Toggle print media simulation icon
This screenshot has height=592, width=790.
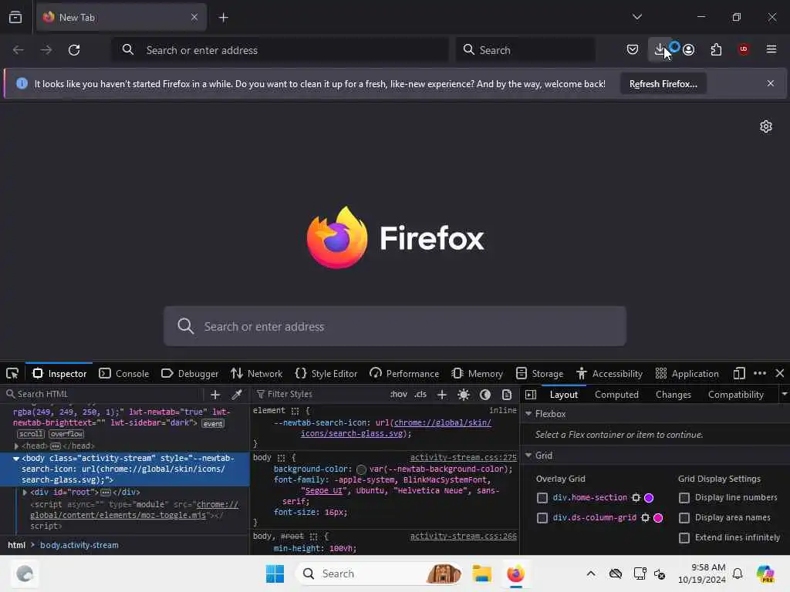coord(507,395)
